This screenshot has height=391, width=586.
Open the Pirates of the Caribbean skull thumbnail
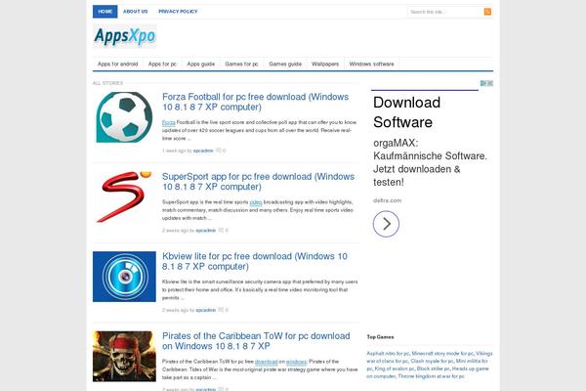pos(124,356)
